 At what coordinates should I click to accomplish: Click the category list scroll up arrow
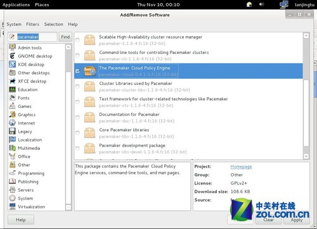(68, 47)
